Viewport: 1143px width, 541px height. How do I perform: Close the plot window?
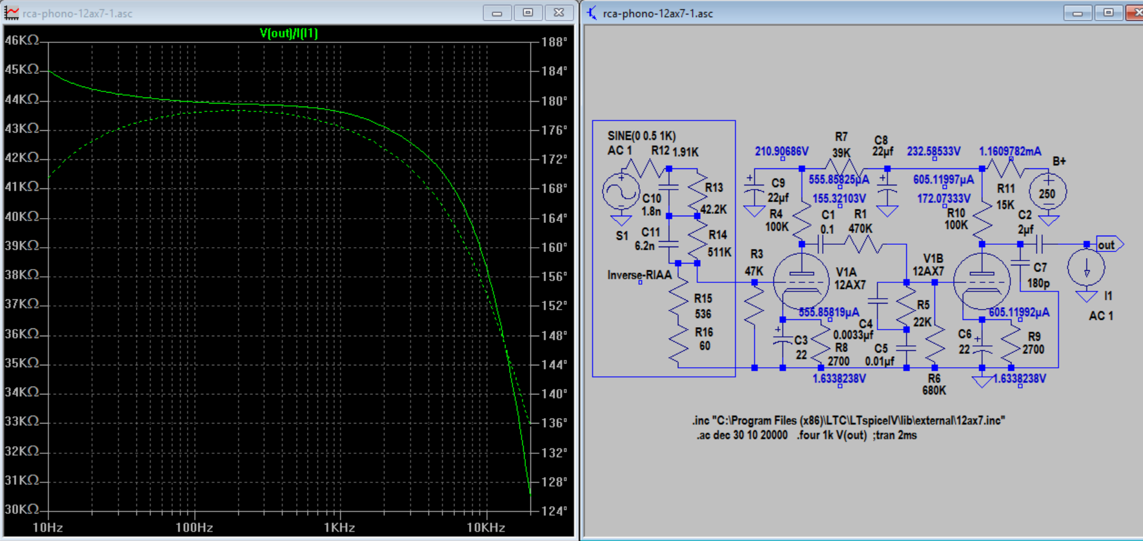(559, 13)
